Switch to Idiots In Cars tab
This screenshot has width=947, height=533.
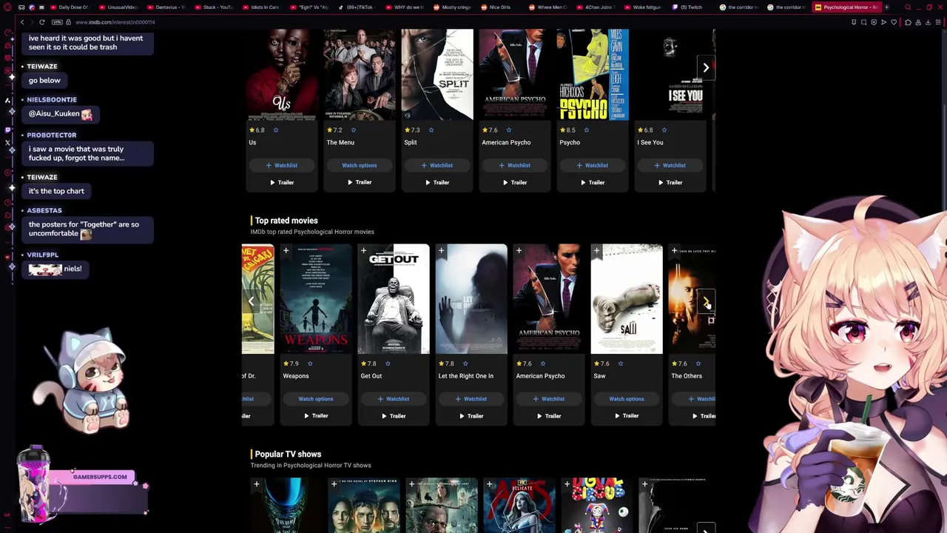261,7
